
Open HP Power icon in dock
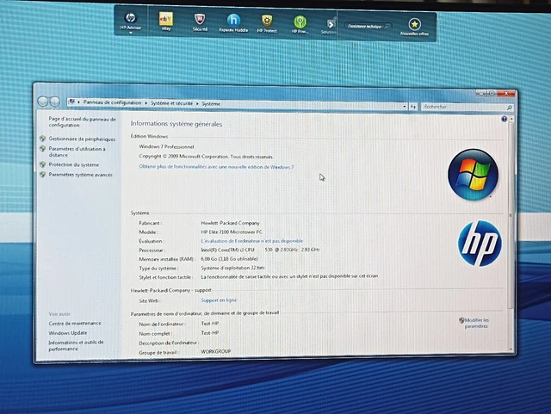(300, 24)
